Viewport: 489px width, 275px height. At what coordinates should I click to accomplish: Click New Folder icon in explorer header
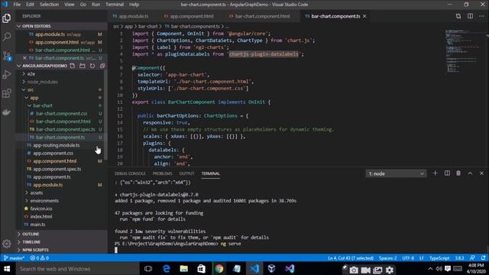(83, 66)
